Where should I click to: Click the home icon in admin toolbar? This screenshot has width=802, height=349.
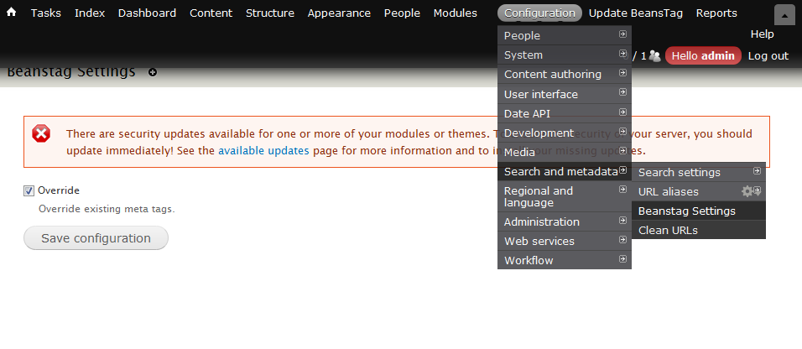coord(12,13)
